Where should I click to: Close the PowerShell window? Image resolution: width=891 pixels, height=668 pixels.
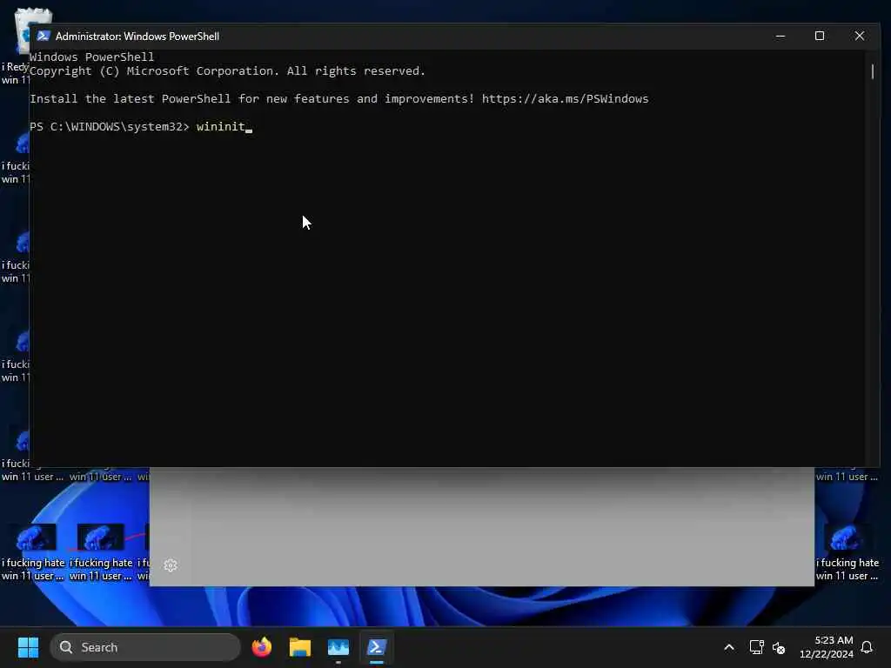coord(859,36)
